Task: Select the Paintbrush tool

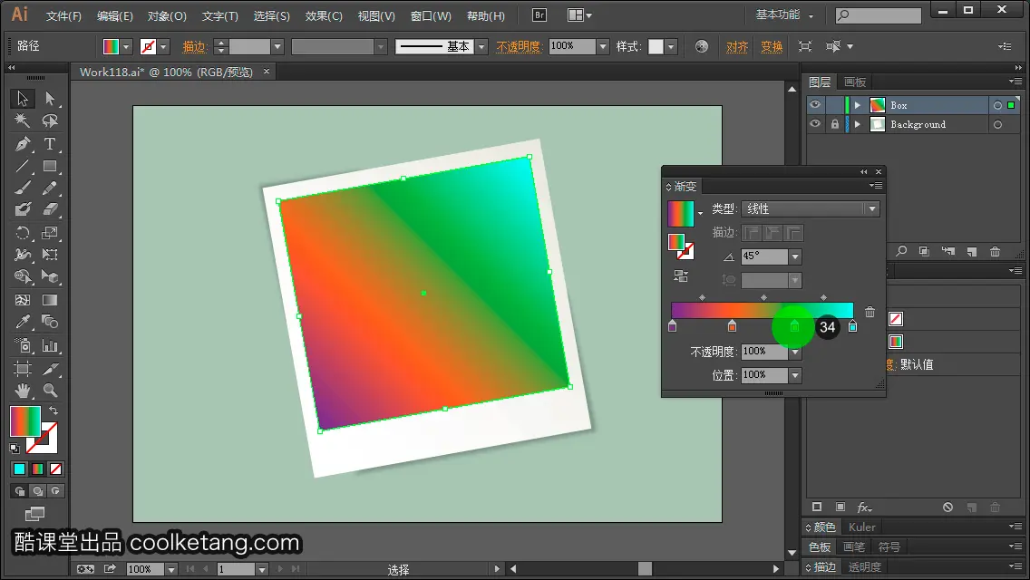Action: click(23, 188)
